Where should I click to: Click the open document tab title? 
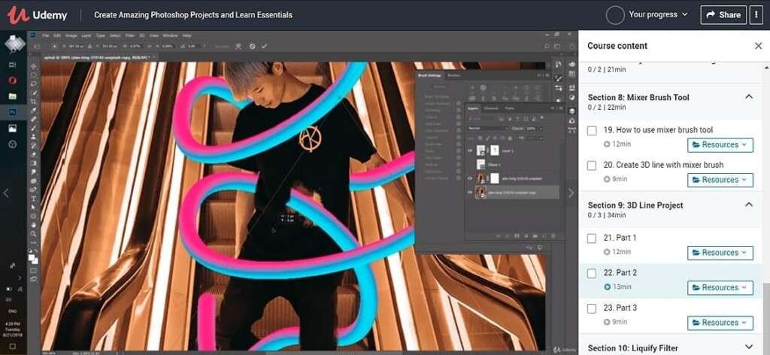point(96,57)
